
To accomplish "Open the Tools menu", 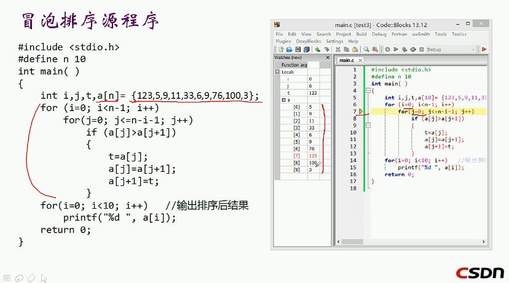I will 441,34.
